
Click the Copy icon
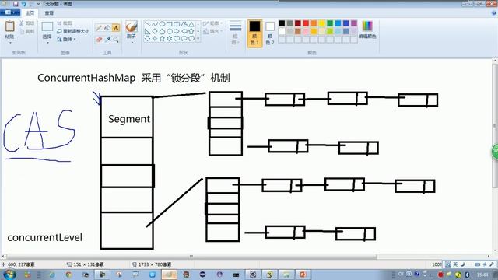[x=22, y=31]
